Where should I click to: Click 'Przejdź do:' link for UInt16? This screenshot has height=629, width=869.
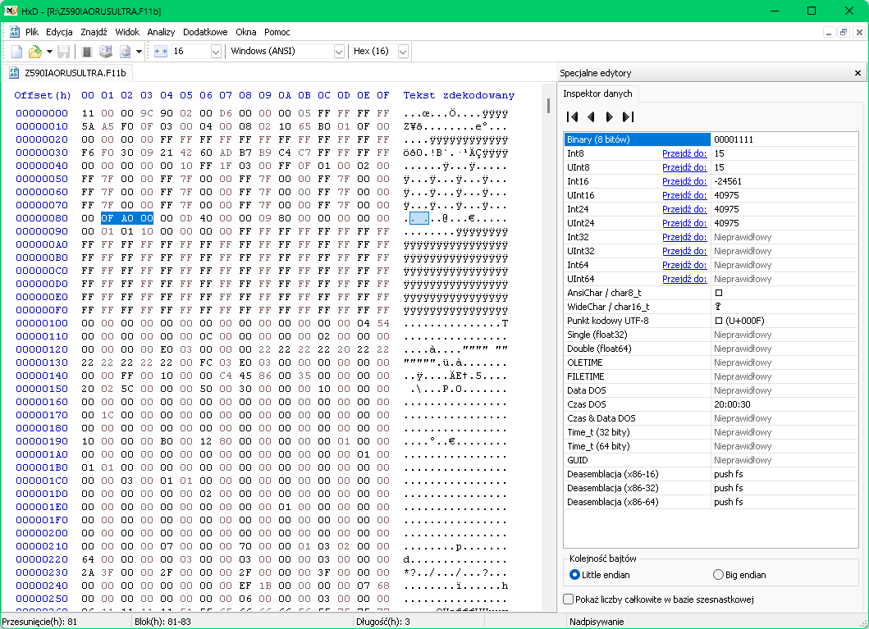click(x=684, y=195)
